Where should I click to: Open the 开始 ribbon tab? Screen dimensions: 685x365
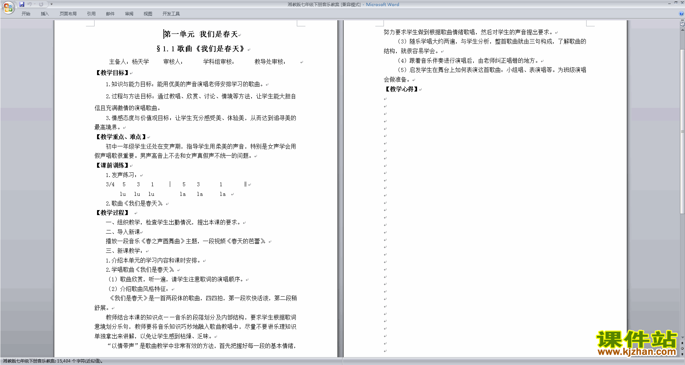tap(26, 14)
